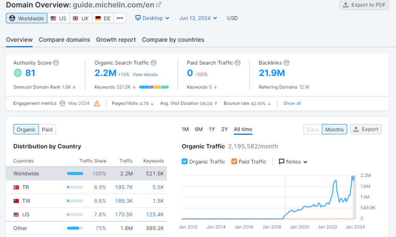Select the Worldwide database button
Screen dimensions: 396x237
coord(27,18)
